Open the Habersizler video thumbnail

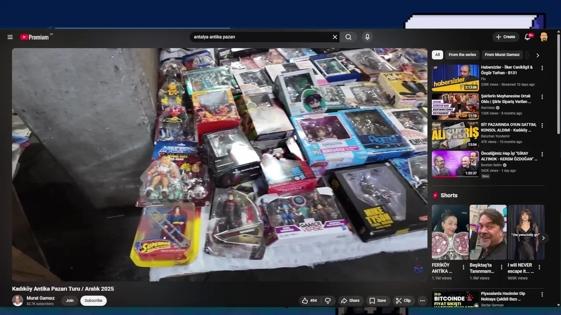click(x=455, y=78)
